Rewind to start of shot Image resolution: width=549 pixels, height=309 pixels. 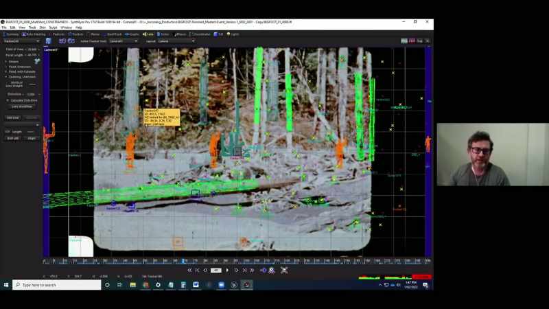189,270
